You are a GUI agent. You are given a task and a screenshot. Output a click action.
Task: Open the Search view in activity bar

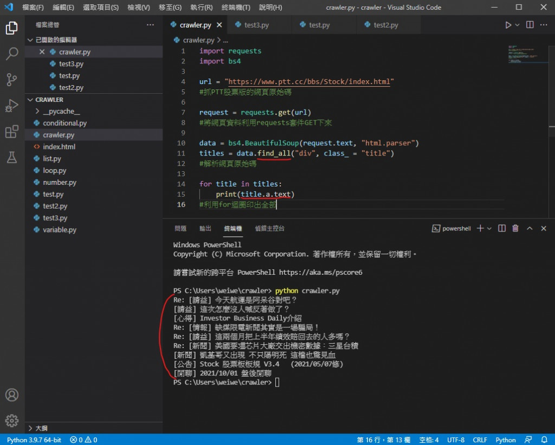click(x=12, y=54)
